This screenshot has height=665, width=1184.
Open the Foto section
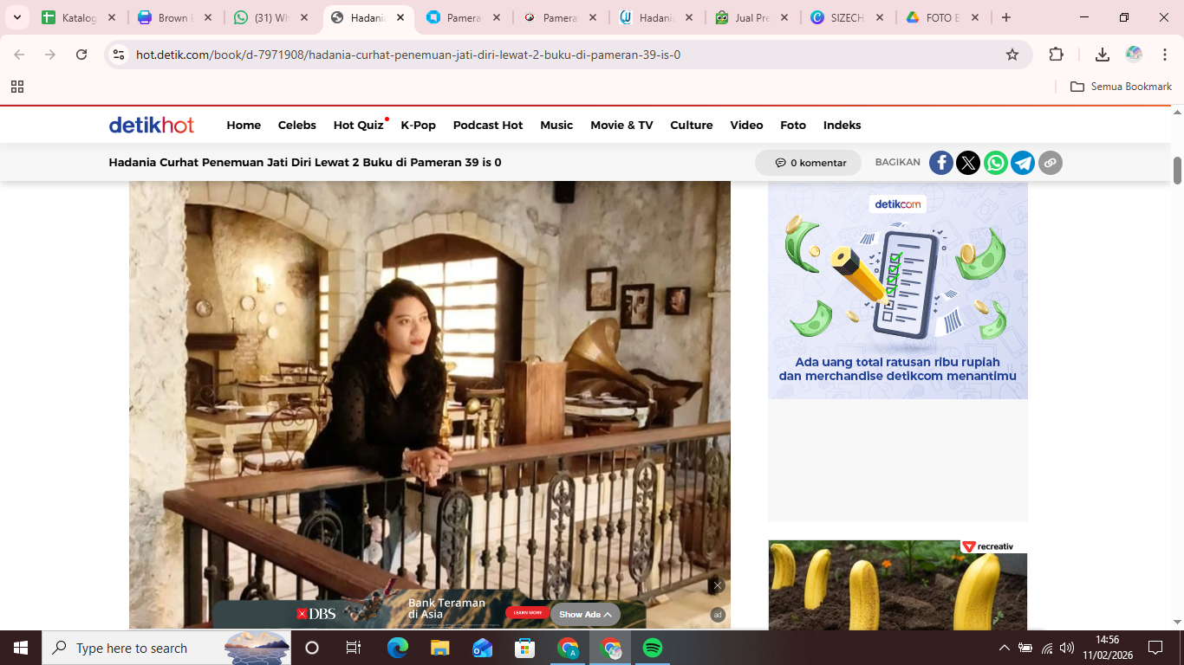pyautogui.click(x=793, y=126)
